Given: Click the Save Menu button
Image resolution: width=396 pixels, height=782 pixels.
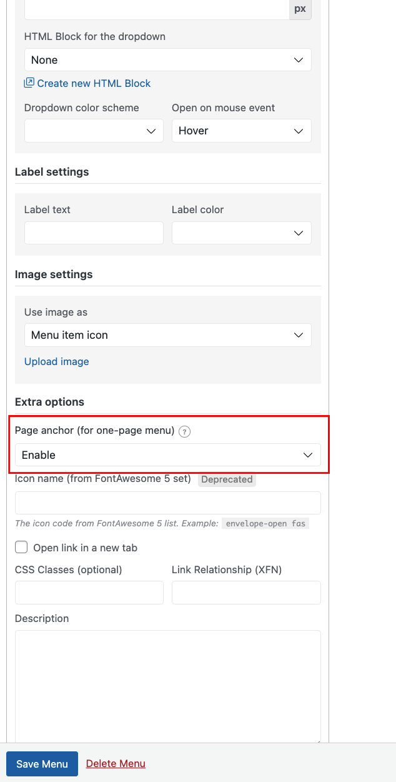Looking at the screenshot, I should [42, 764].
